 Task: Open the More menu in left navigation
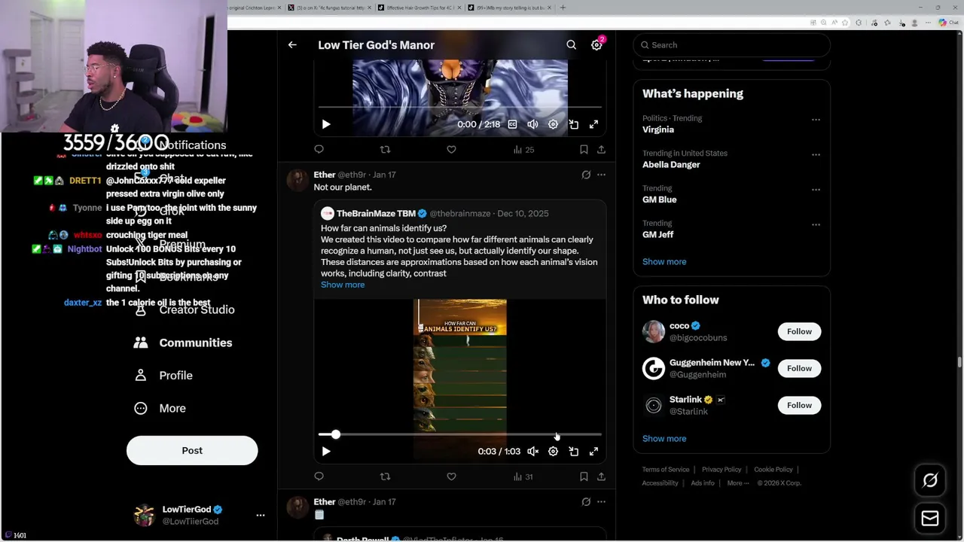160,408
